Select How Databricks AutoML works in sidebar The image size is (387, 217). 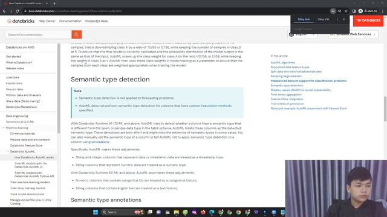[34, 157]
